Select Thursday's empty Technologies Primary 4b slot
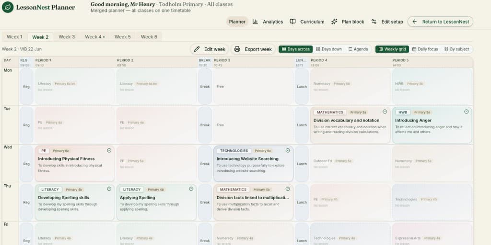Image resolution: width=491 pixels, height=245 pixels. click(x=432, y=202)
